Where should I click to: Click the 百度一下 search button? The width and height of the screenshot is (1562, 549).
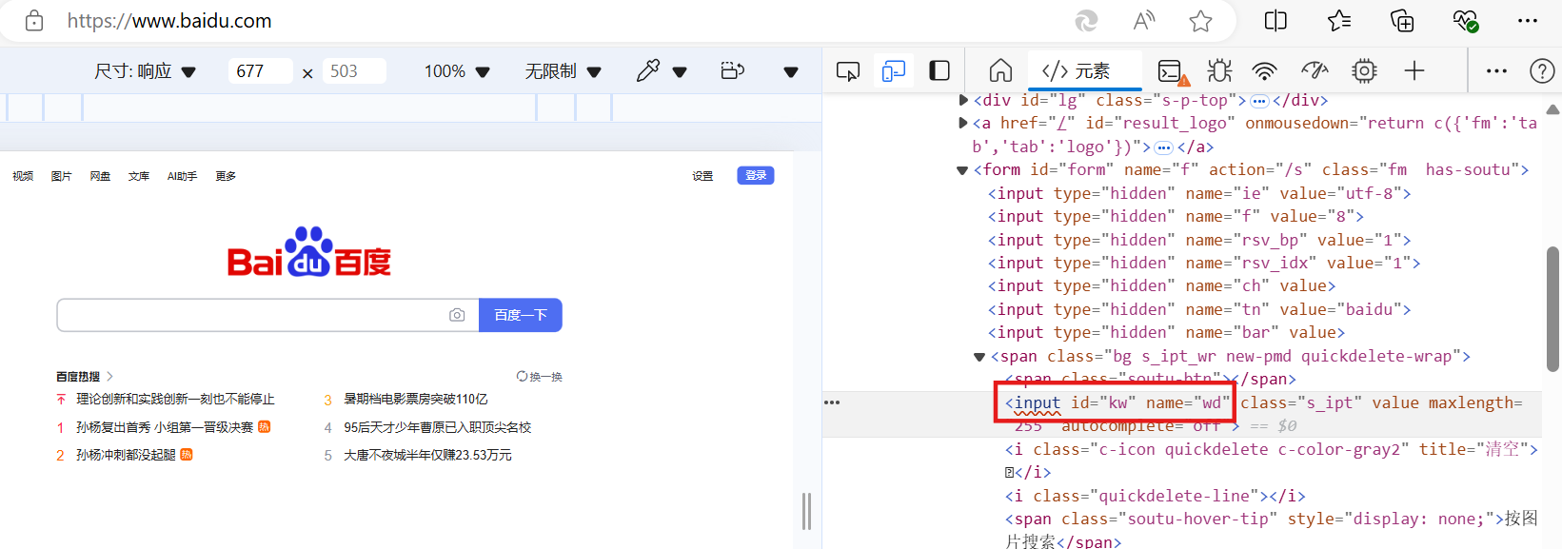520,315
